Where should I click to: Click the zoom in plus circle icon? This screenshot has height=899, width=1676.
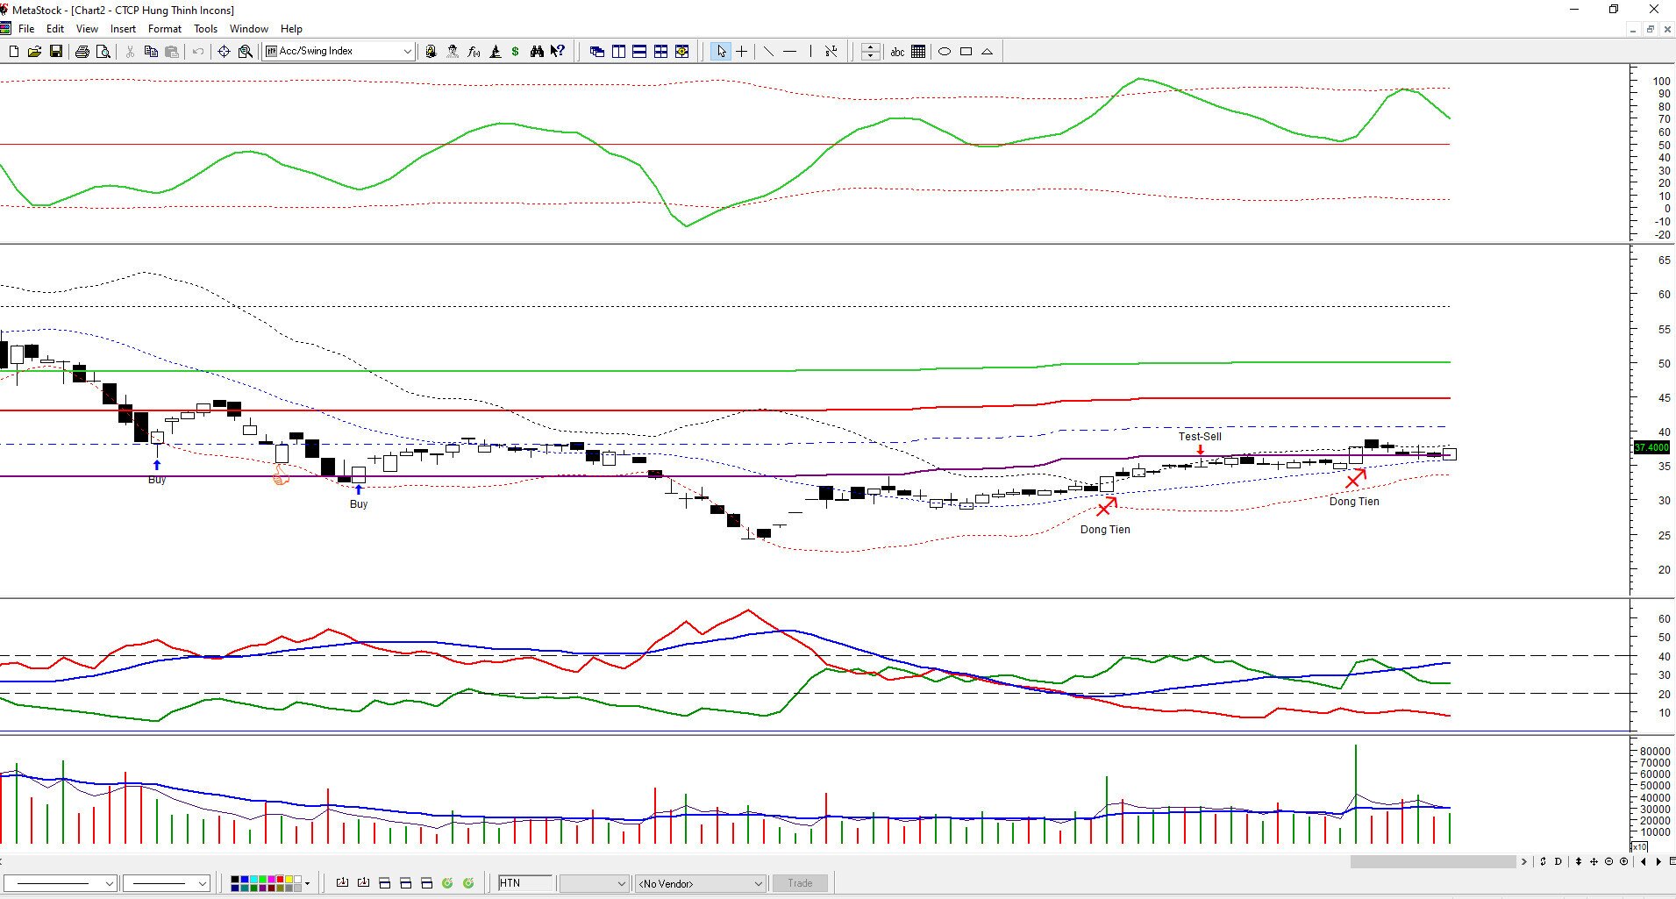click(x=1623, y=861)
